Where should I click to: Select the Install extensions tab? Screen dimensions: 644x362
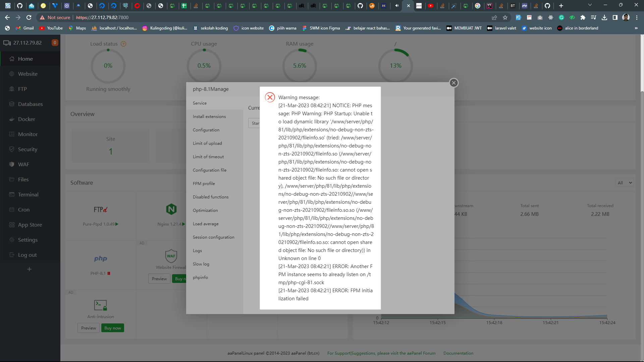[x=209, y=116]
